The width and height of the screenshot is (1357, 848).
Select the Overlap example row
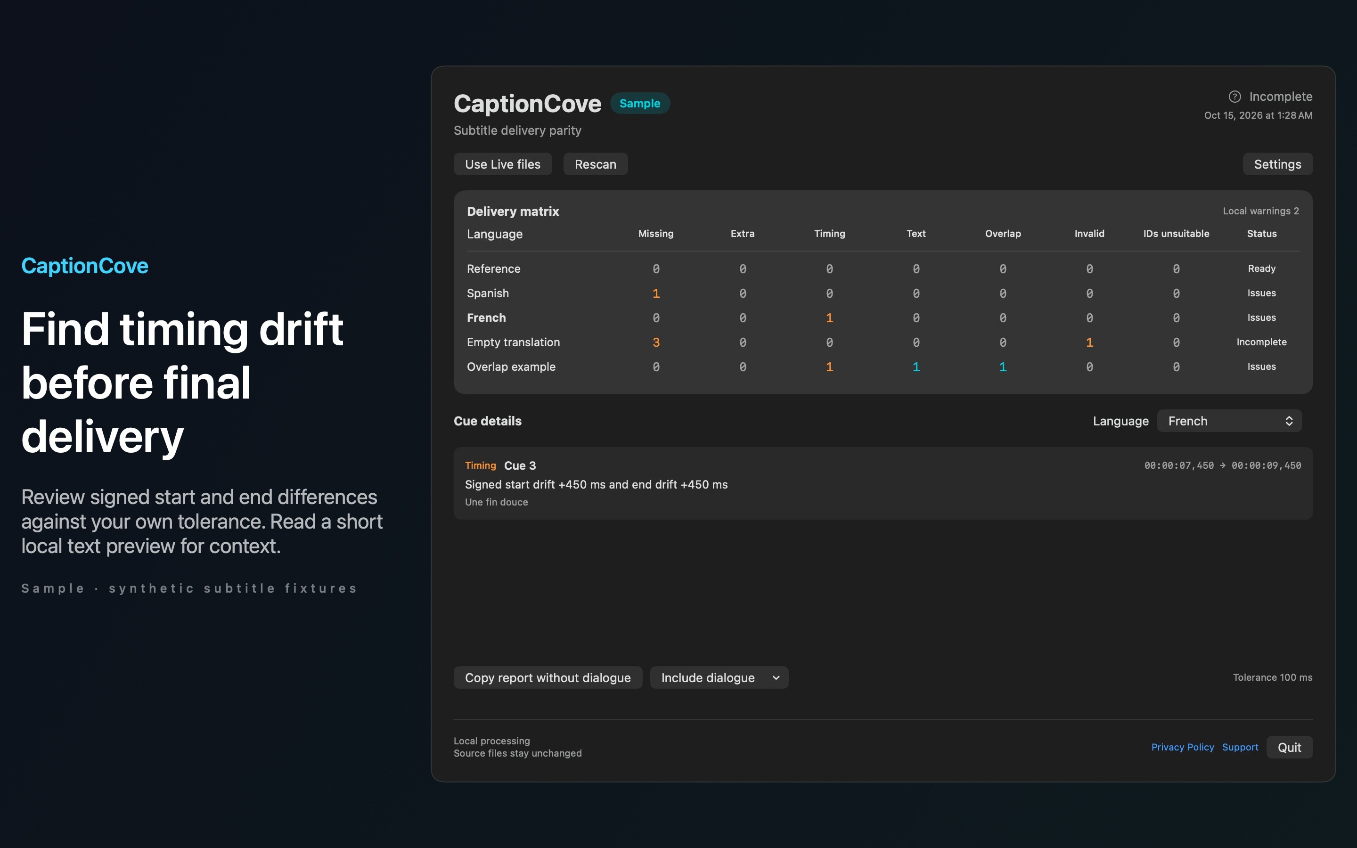coord(883,367)
